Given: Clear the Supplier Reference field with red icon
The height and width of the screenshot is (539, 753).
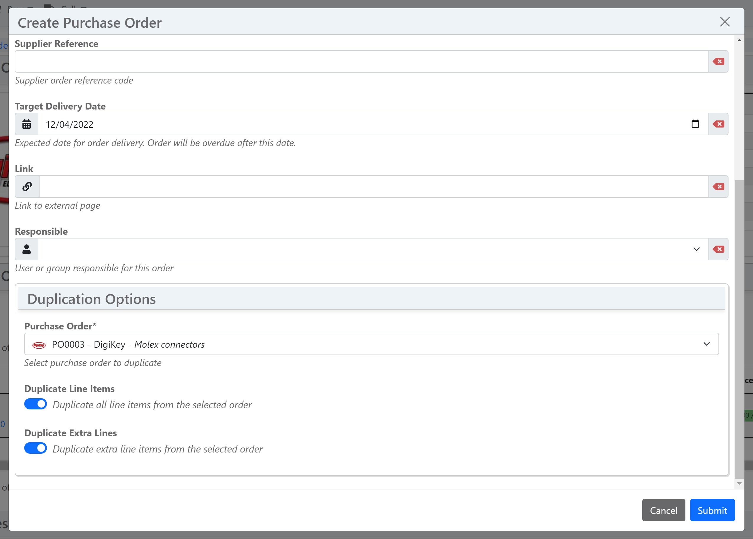Looking at the screenshot, I should click(x=718, y=61).
